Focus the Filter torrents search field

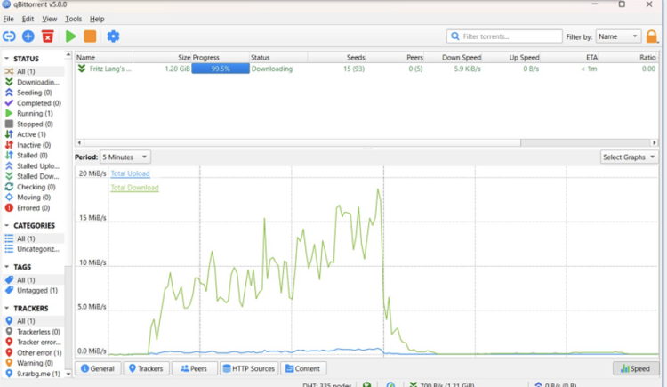[504, 36]
